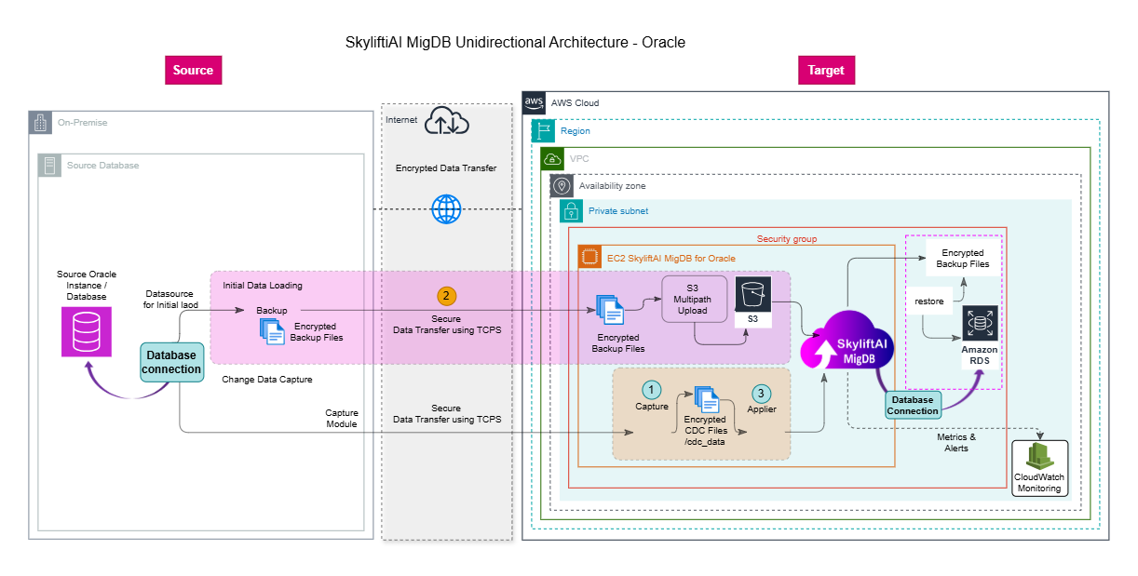Click the 'Metrics & Alerts' text
This screenshot has width=1138, height=576.
click(955, 442)
